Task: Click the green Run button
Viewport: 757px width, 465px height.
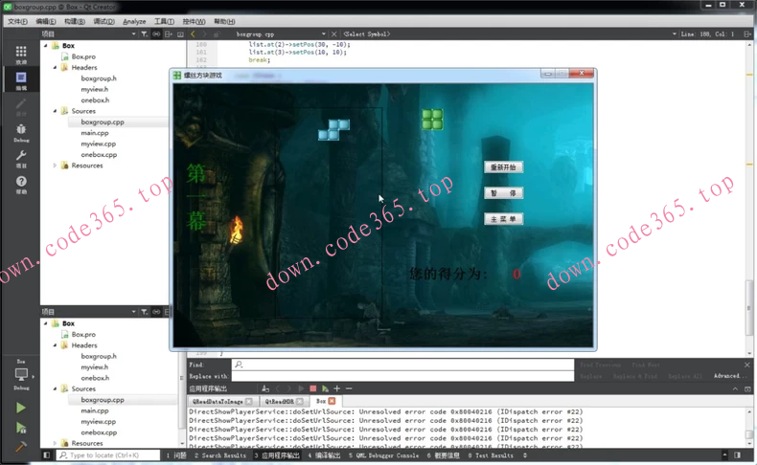Action: pos(21,408)
